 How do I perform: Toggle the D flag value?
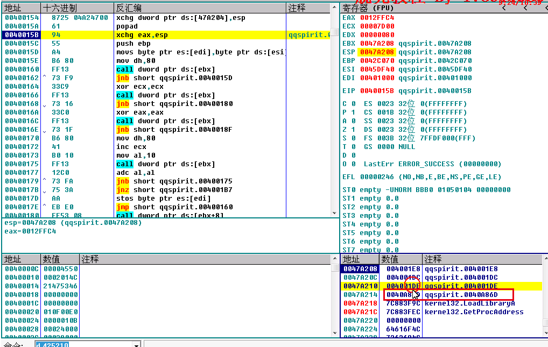[x=353, y=155]
